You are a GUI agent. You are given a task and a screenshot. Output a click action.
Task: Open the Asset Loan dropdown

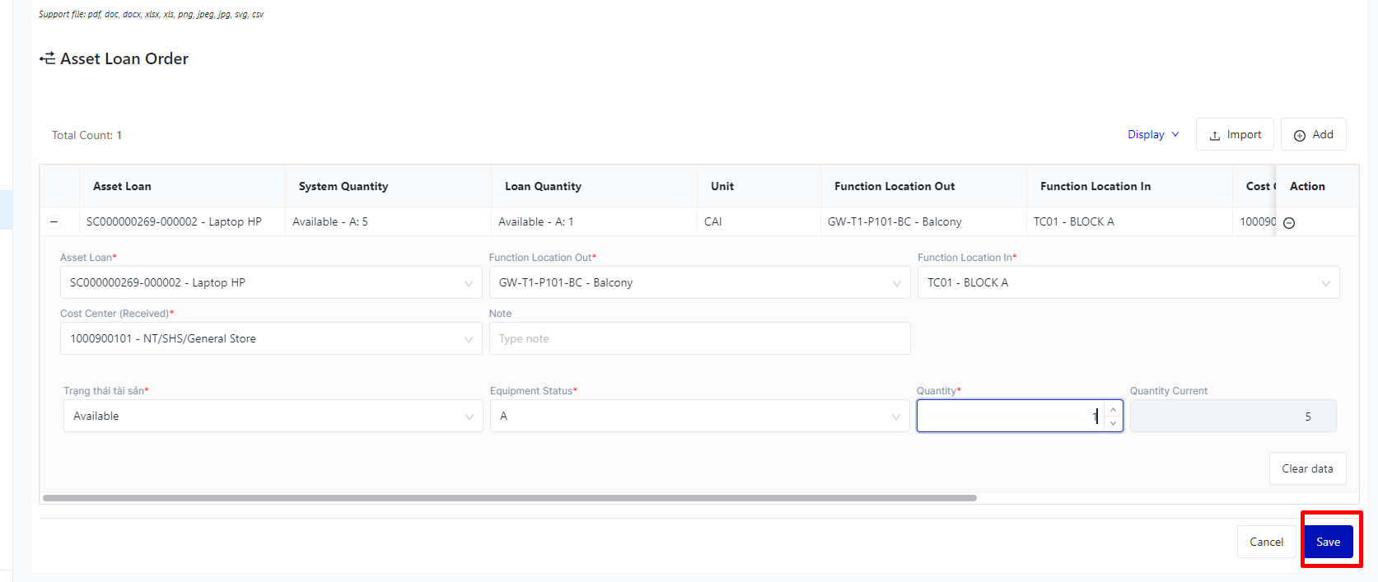pyautogui.click(x=270, y=282)
